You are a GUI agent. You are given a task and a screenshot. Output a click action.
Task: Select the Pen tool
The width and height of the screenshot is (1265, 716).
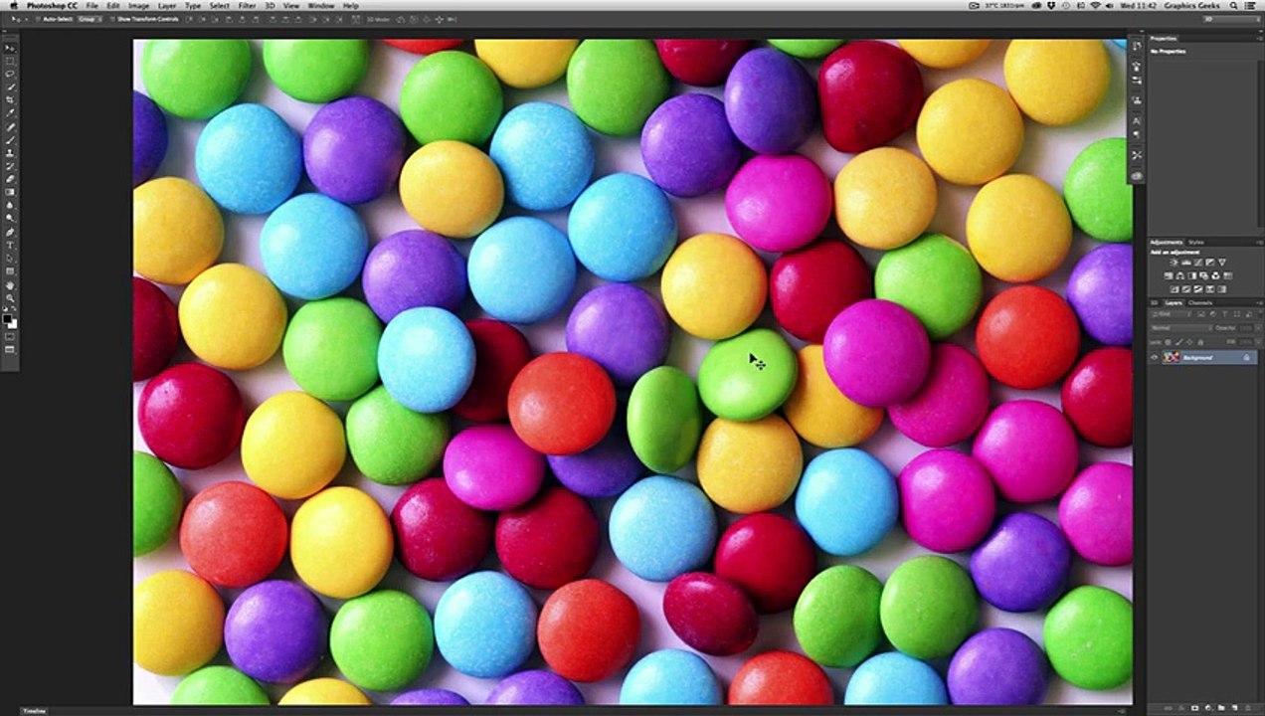(x=10, y=232)
